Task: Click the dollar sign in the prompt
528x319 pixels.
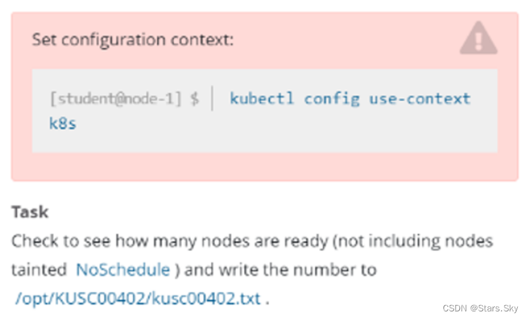Action: click(x=194, y=99)
